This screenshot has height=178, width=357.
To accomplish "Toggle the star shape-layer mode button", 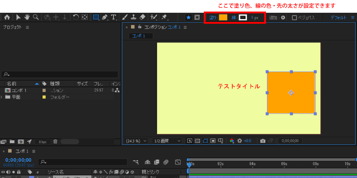I will 188,18.
